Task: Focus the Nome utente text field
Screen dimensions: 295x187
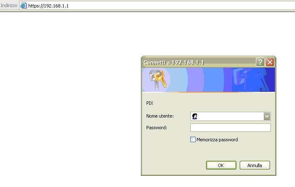Action: (231, 116)
